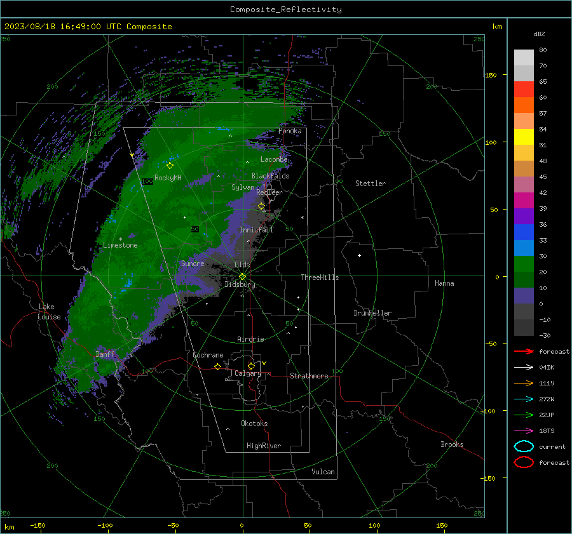The width and height of the screenshot is (572, 534).
Task: Click the asterisk marker above Limestone
Action: coord(120,239)
